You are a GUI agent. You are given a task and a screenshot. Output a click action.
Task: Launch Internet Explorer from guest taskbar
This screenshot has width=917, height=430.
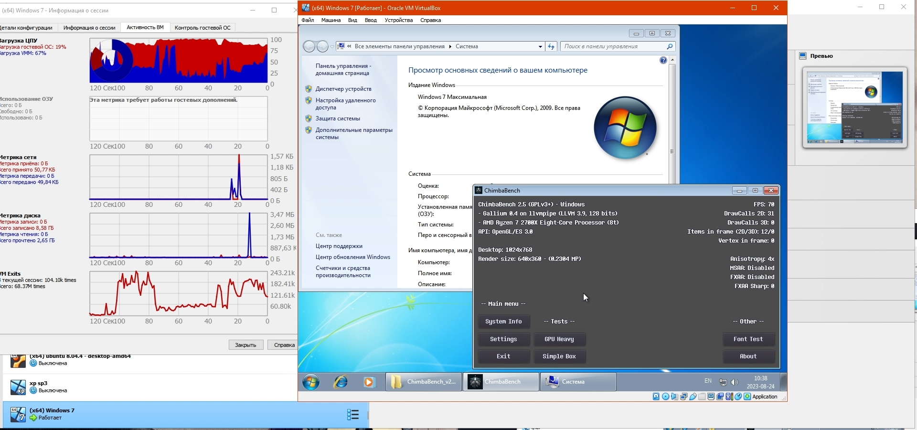(341, 382)
